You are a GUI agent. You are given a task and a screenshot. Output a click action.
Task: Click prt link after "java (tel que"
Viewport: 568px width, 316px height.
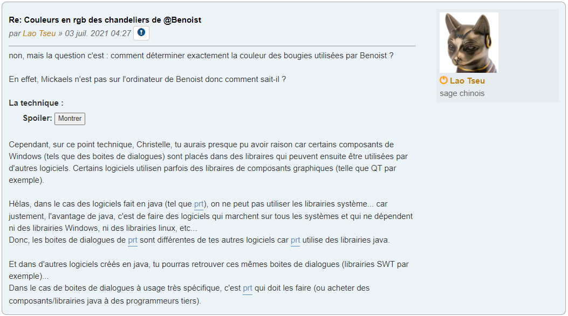coord(199,204)
